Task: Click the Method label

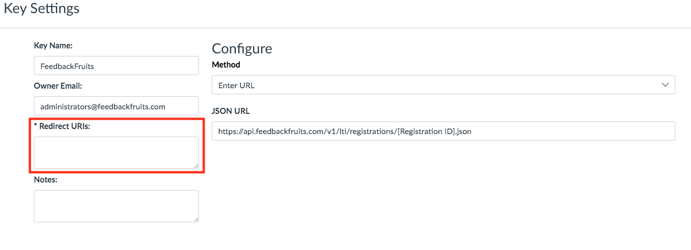Action: tap(226, 65)
